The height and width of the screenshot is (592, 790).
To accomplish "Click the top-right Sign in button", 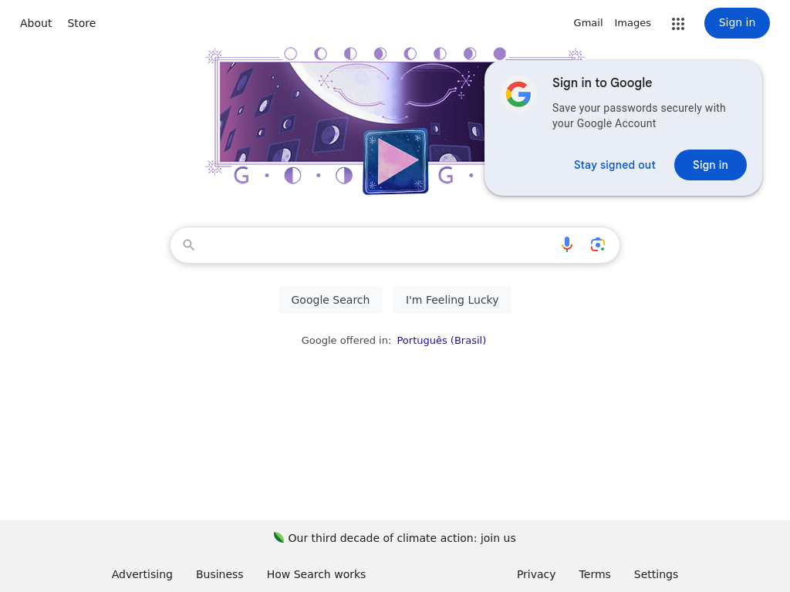I will 736,23.
